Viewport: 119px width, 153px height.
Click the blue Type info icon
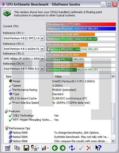coord(11,94)
